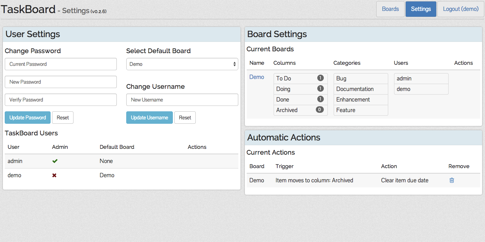Open the Select Default Board dropdown
This screenshot has height=242, width=485.
[182, 64]
